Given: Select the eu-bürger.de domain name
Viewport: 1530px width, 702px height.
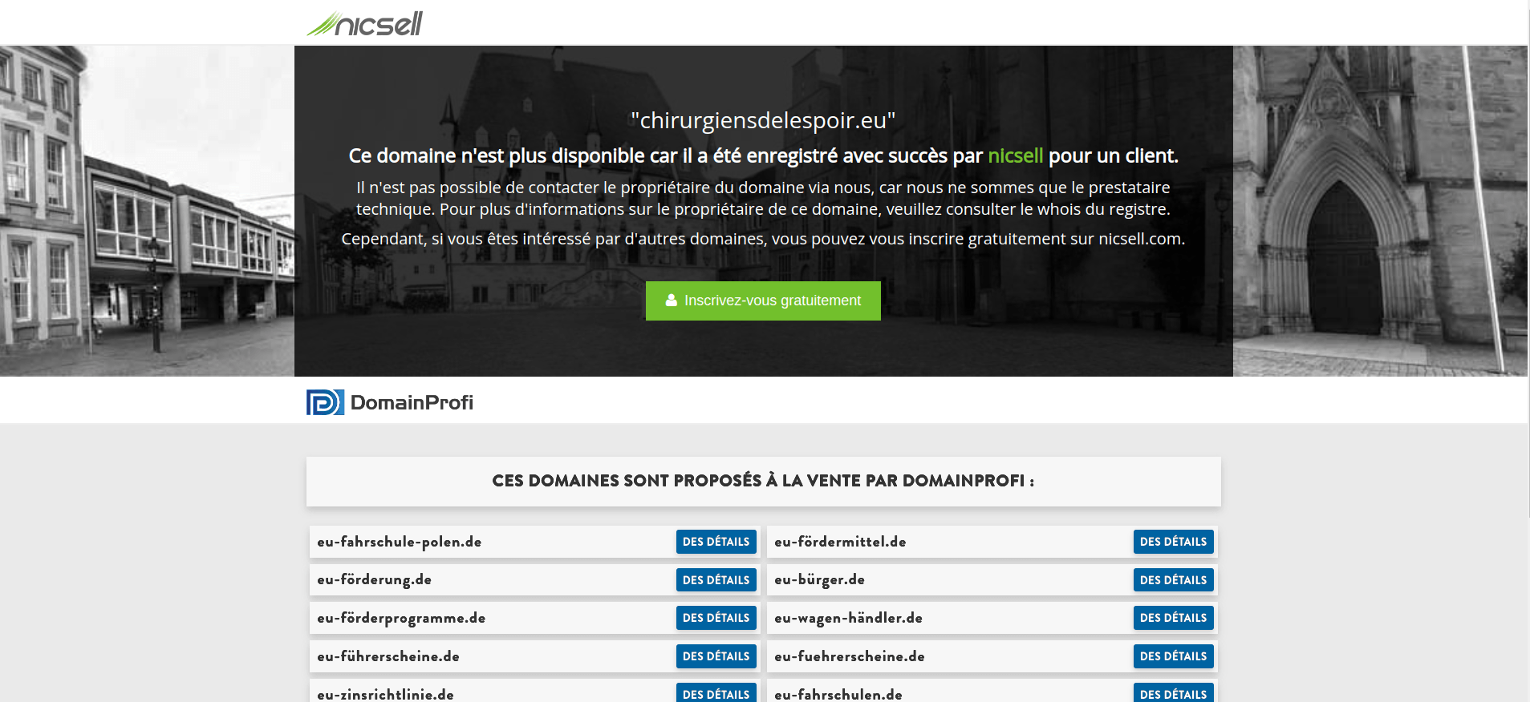Looking at the screenshot, I should [x=819, y=580].
